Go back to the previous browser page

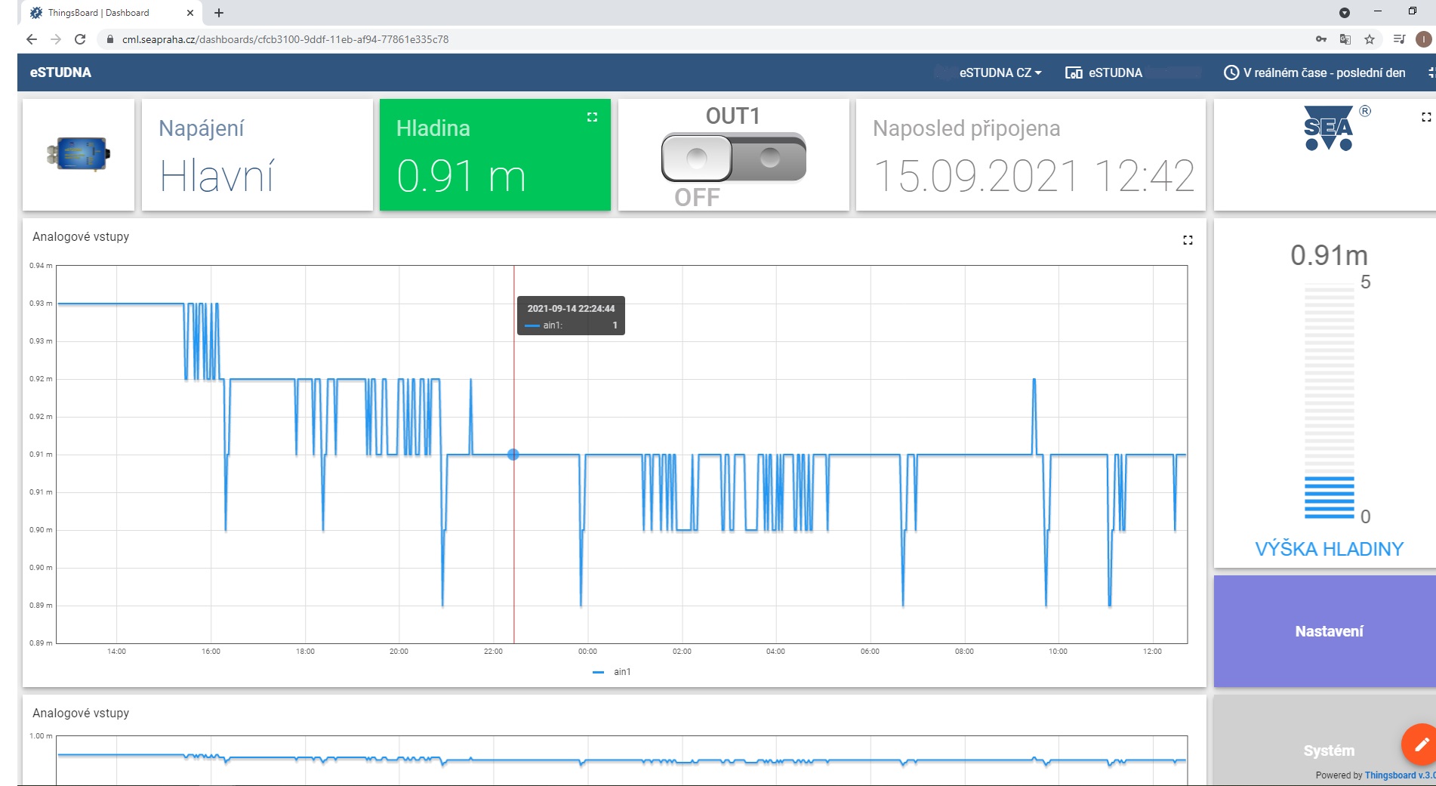click(x=32, y=39)
